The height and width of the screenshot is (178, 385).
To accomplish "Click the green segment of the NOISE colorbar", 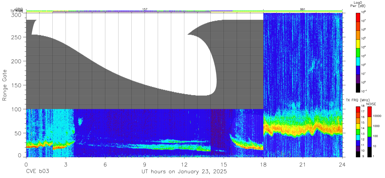I will coord(370,132).
